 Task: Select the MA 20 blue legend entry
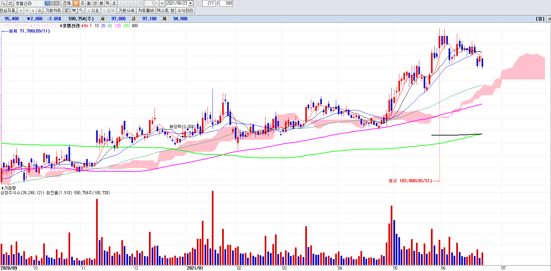tap(103, 26)
